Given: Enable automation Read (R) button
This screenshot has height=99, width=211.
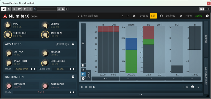Looking at the screenshot, I should click(x=14, y=9).
